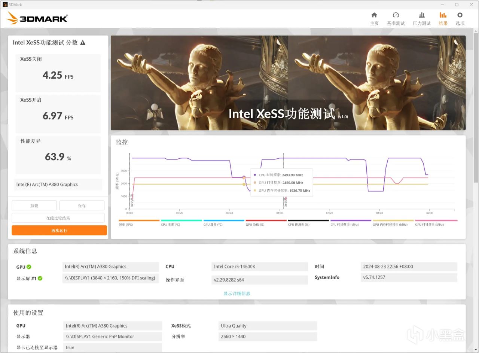This screenshot has width=479, height=353.
Task: Click the 使用的设置 section heading
Action: point(28,313)
